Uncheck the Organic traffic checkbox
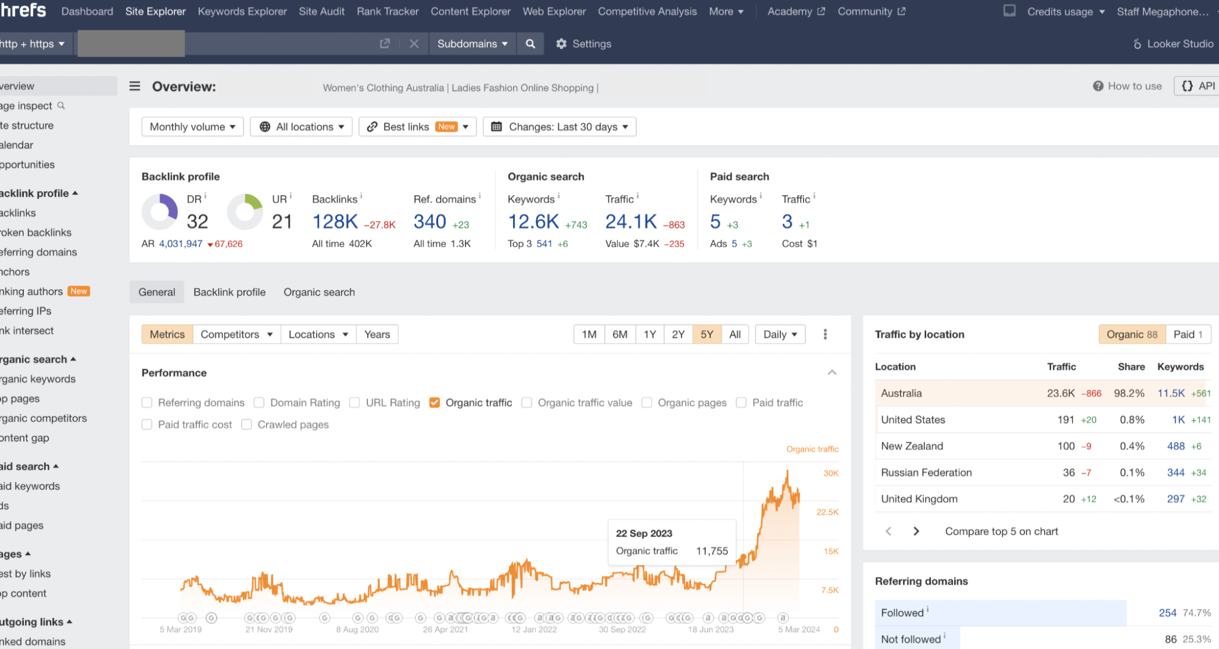The height and width of the screenshot is (649, 1219). pyautogui.click(x=435, y=403)
